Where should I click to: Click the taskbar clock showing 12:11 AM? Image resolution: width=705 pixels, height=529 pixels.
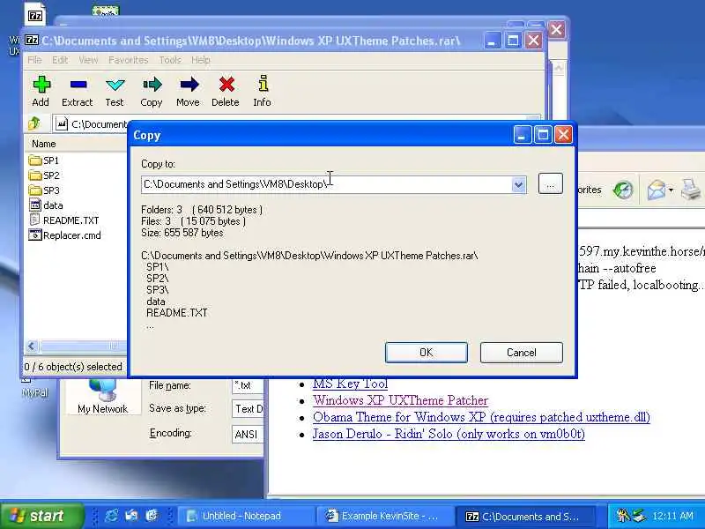point(673,516)
